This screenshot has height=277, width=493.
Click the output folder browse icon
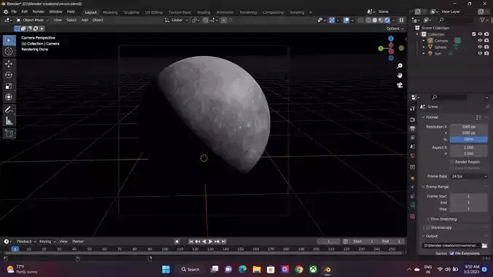coord(484,246)
